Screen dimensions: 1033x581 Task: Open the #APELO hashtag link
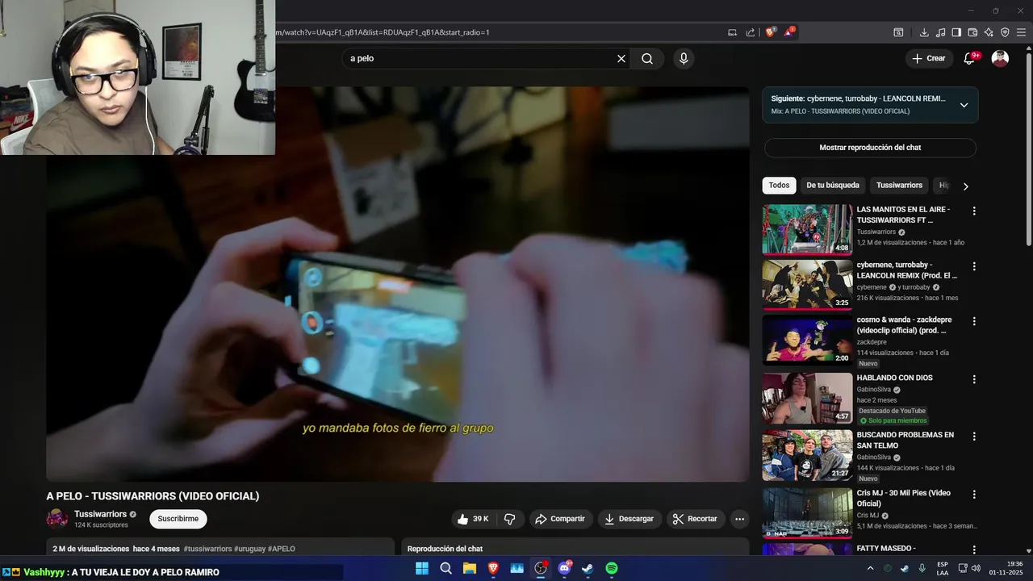pyautogui.click(x=282, y=549)
